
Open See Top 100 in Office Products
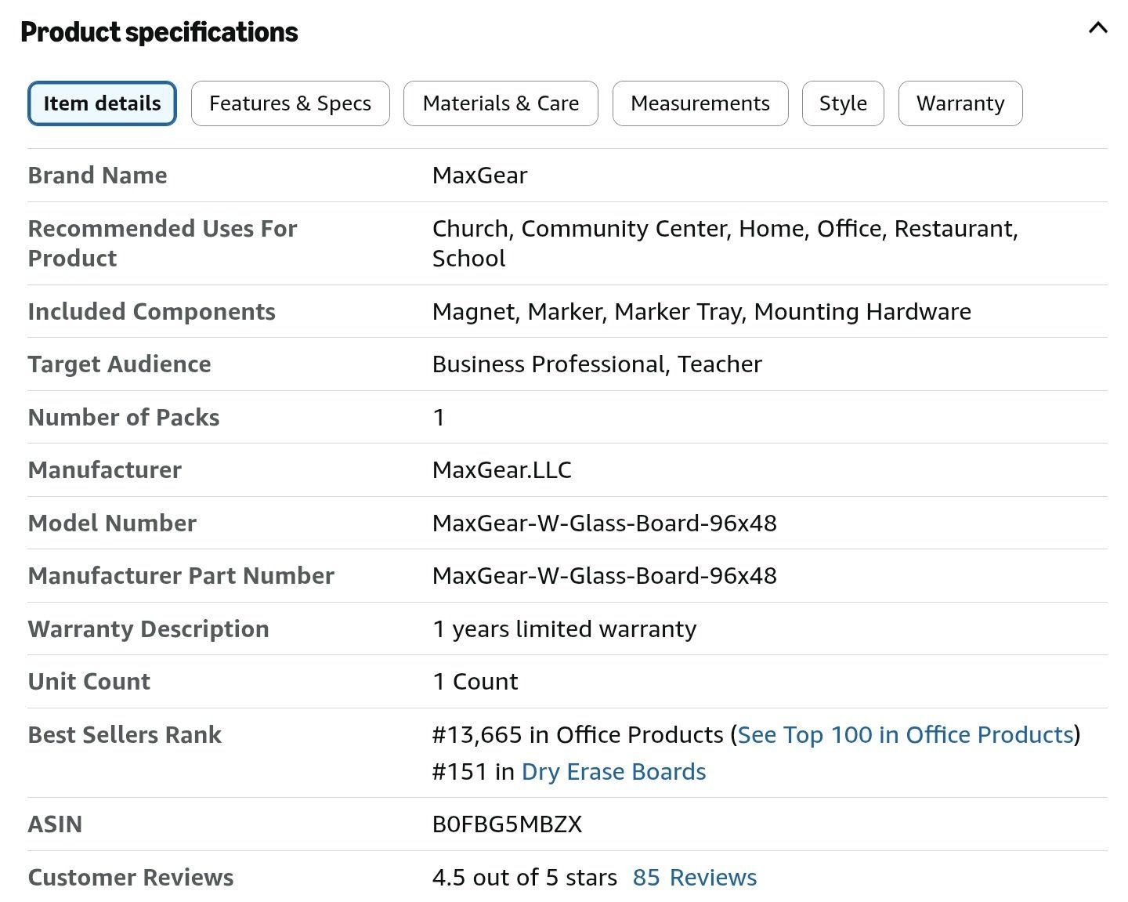[906, 735]
